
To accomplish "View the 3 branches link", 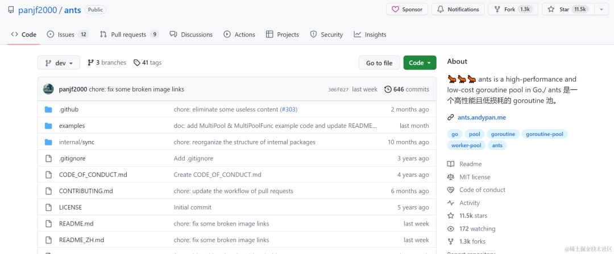I will [x=107, y=63].
